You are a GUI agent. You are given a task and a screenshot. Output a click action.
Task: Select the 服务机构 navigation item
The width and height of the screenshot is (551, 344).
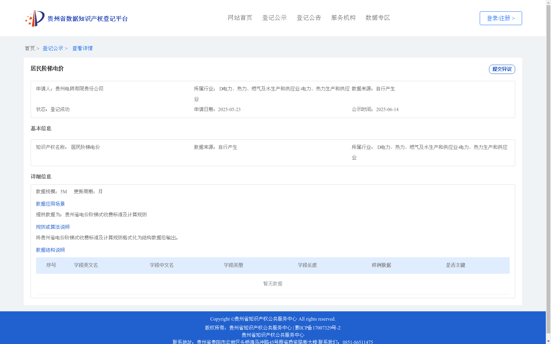(x=343, y=18)
